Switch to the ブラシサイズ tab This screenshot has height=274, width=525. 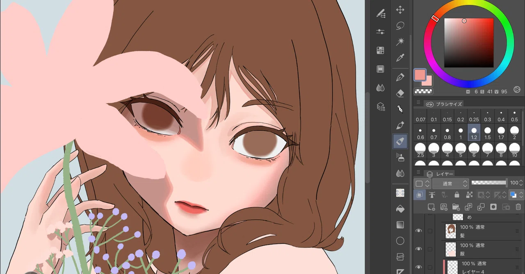(x=444, y=104)
